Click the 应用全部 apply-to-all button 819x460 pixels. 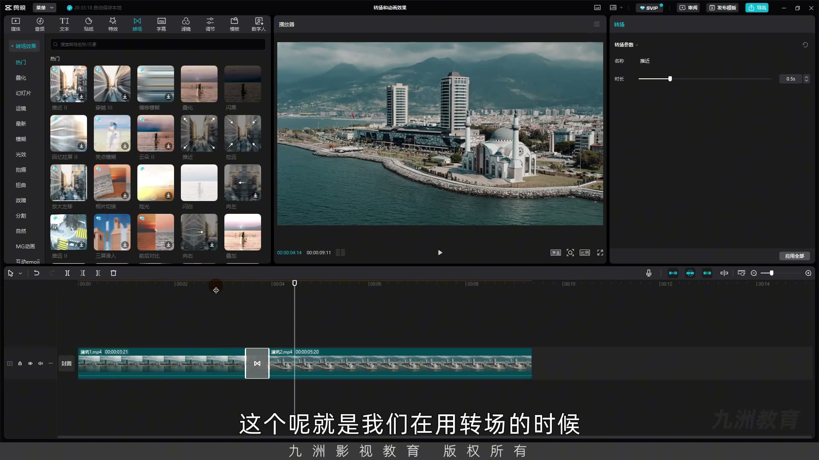tap(795, 256)
